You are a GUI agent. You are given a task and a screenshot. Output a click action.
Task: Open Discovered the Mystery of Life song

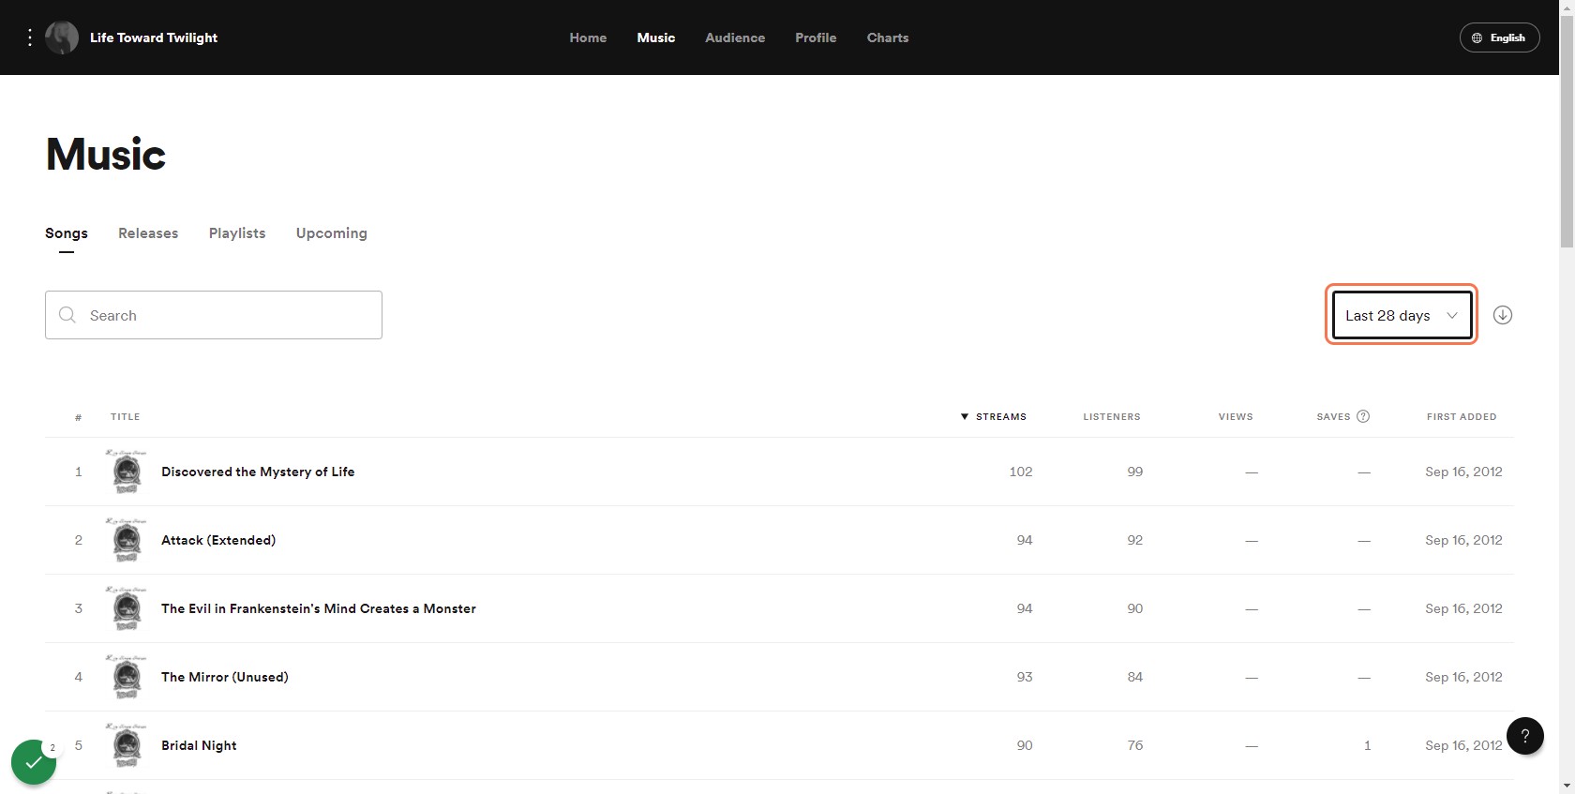tap(258, 472)
